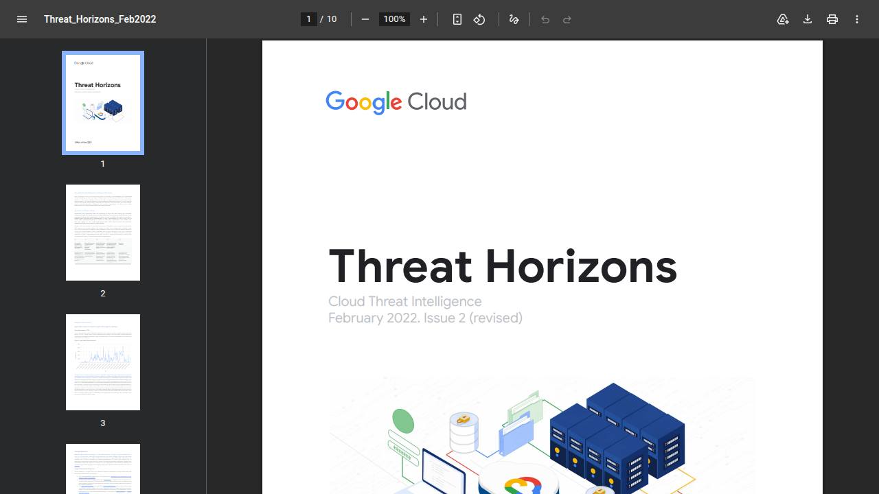Open the page 2 thumbnail
This screenshot has height=494, width=879.
tap(103, 233)
